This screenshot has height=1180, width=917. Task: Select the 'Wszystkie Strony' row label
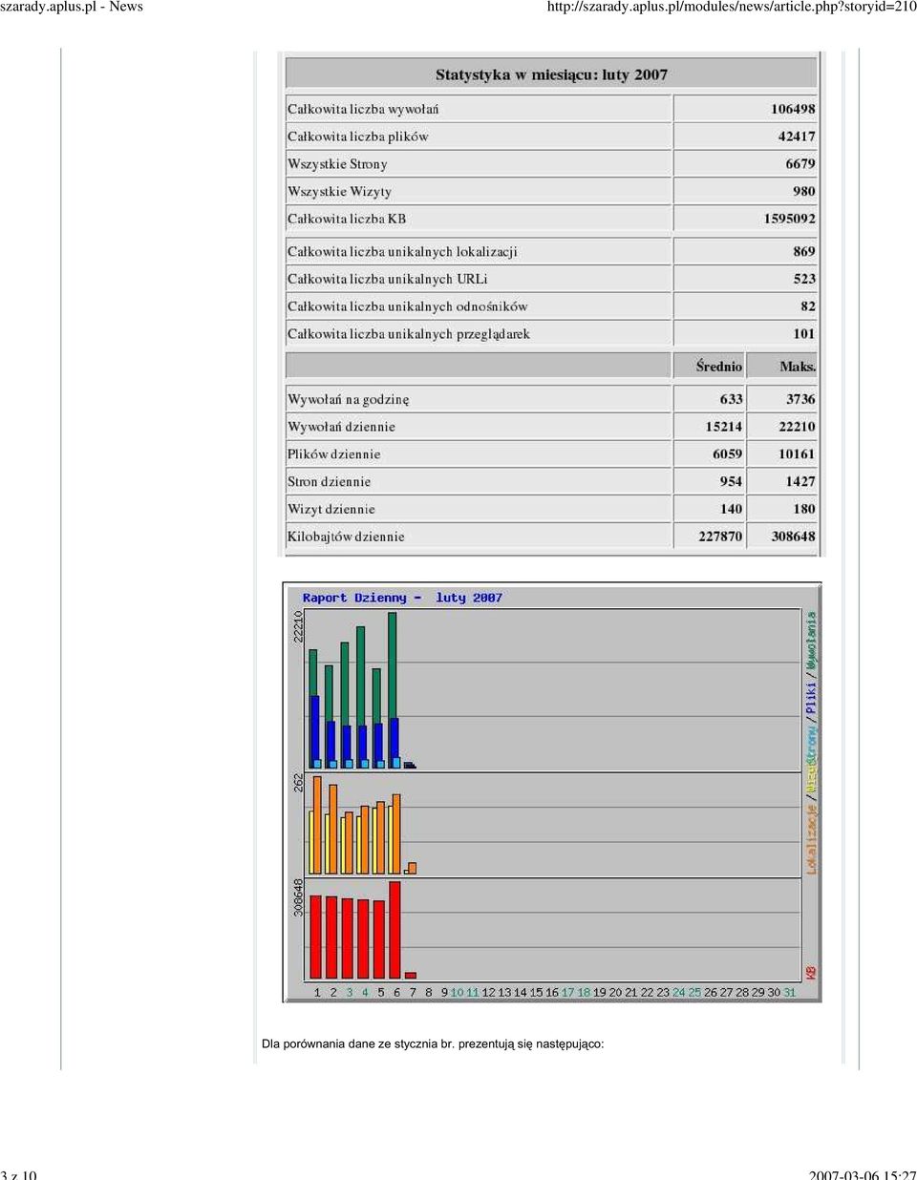tap(337, 164)
